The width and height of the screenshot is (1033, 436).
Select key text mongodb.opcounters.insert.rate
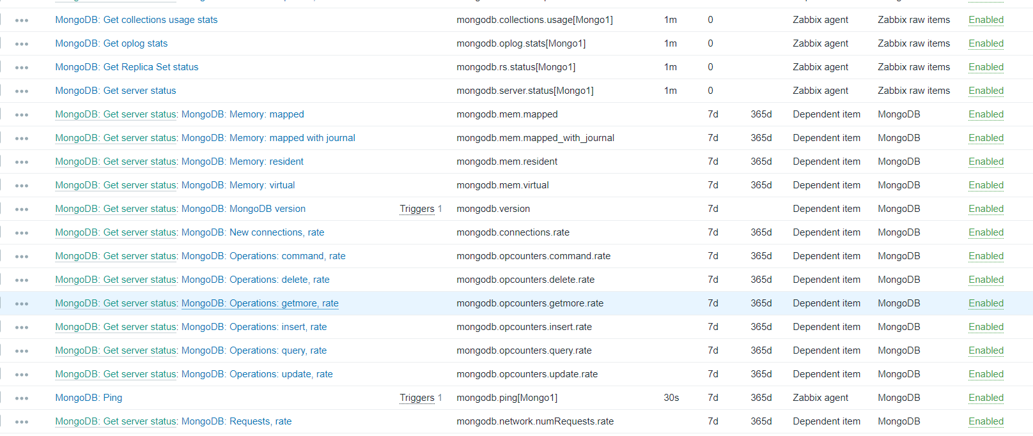coord(524,327)
